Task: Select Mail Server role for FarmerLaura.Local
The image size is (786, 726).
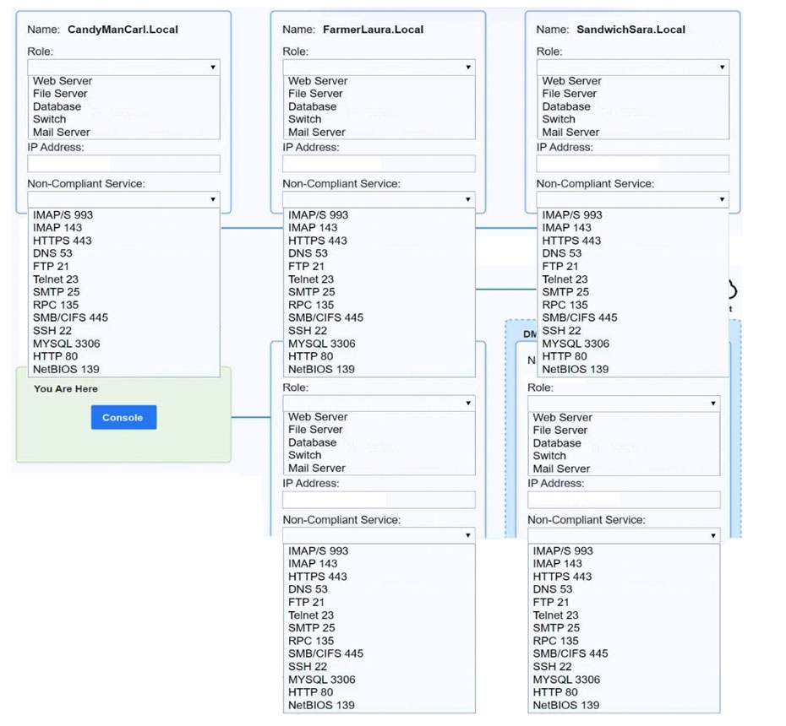Action: click(317, 133)
